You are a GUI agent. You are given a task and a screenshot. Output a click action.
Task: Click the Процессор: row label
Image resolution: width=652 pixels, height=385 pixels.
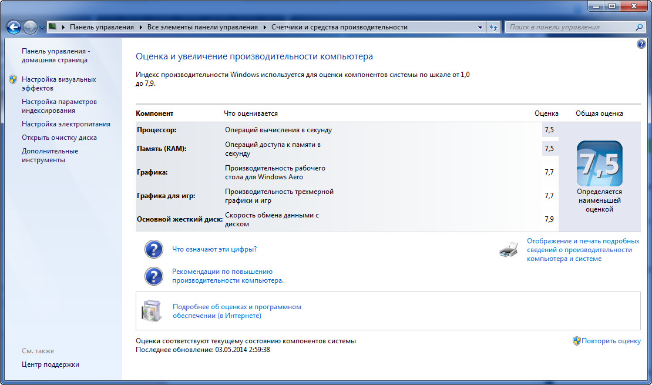(x=156, y=130)
